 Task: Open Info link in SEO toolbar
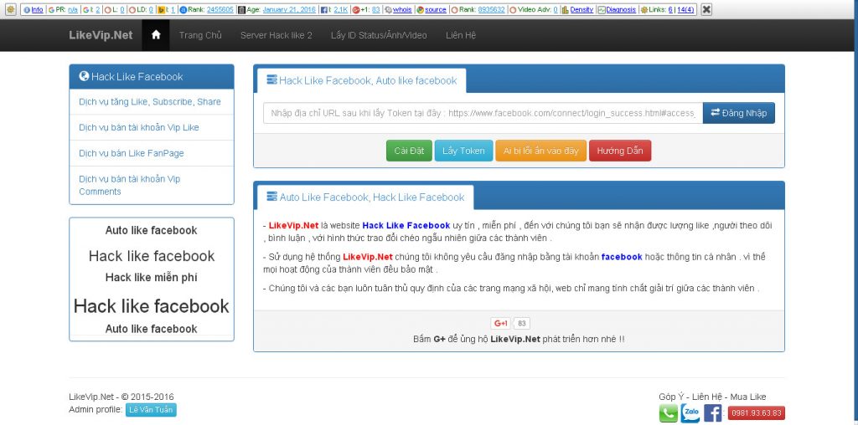pyautogui.click(x=37, y=9)
